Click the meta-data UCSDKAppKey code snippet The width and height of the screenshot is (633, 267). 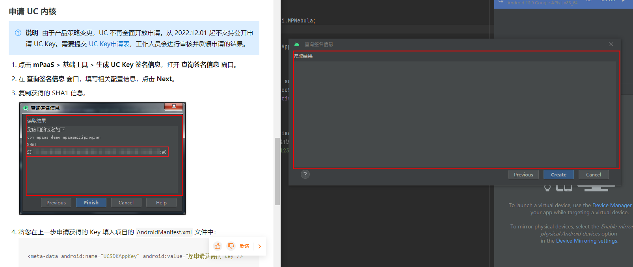pos(135,256)
